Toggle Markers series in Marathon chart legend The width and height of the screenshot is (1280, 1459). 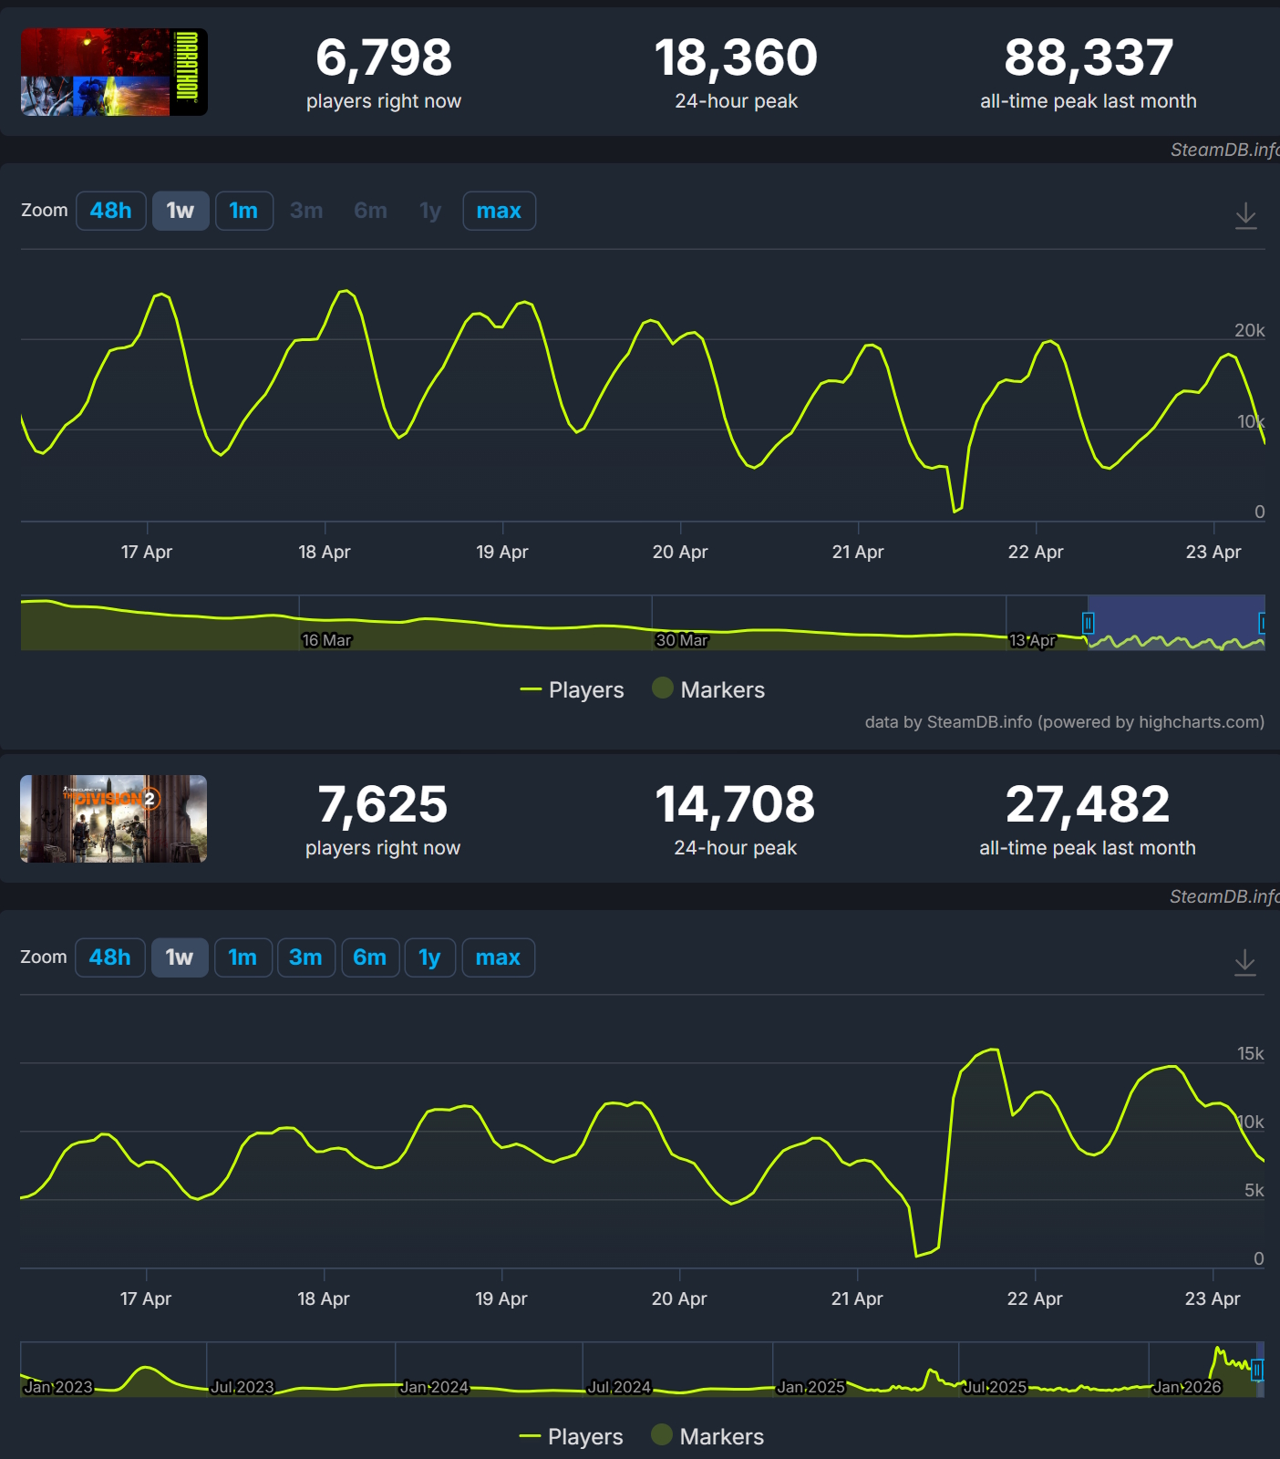tap(708, 689)
